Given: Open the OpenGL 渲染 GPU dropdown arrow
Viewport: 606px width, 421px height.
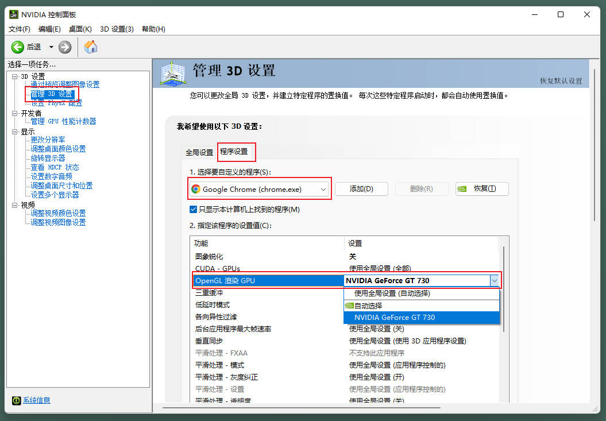Looking at the screenshot, I should click(x=494, y=280).
